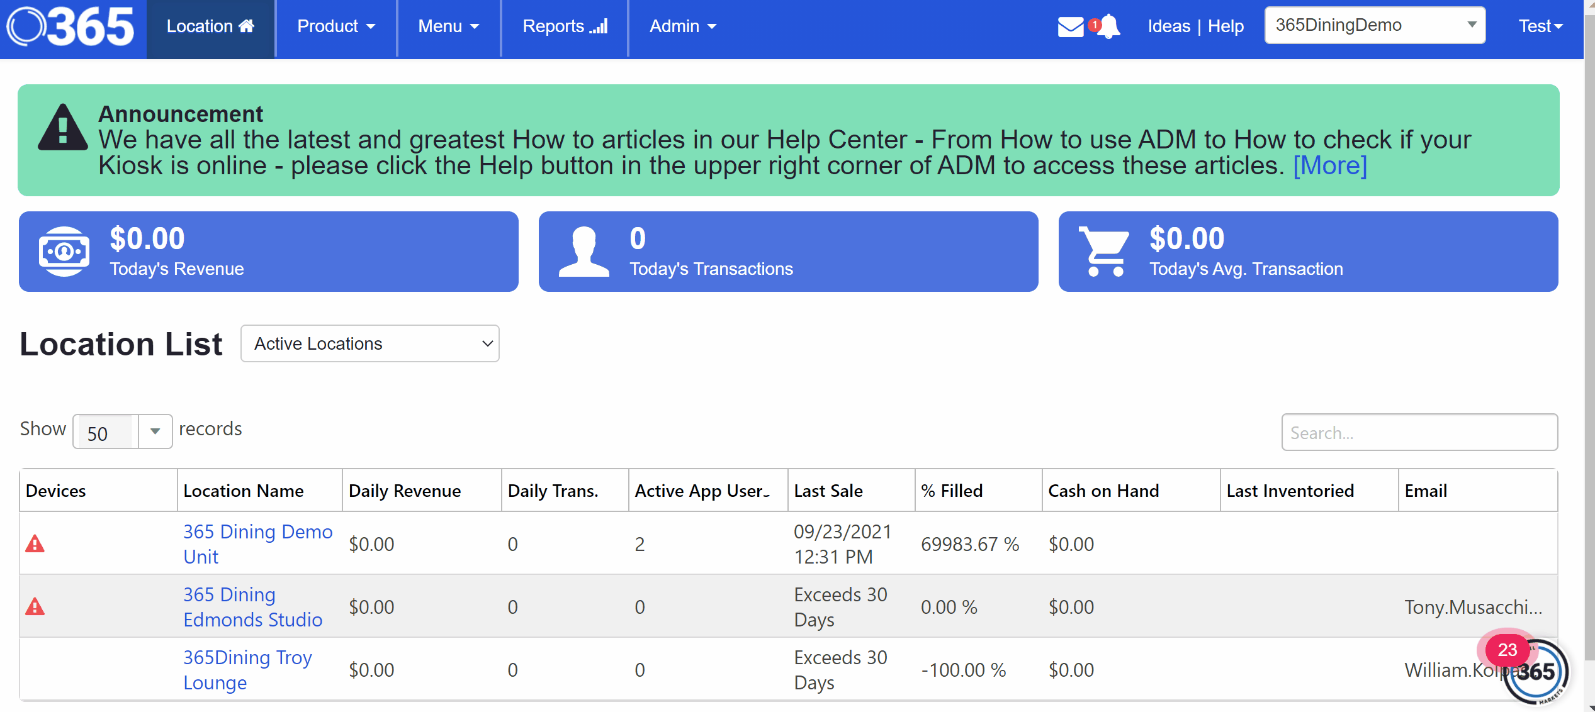The width and height of the screenshot is (1595, 712).
Task: Click the Today's Revenue money icon
Action: 64,252
